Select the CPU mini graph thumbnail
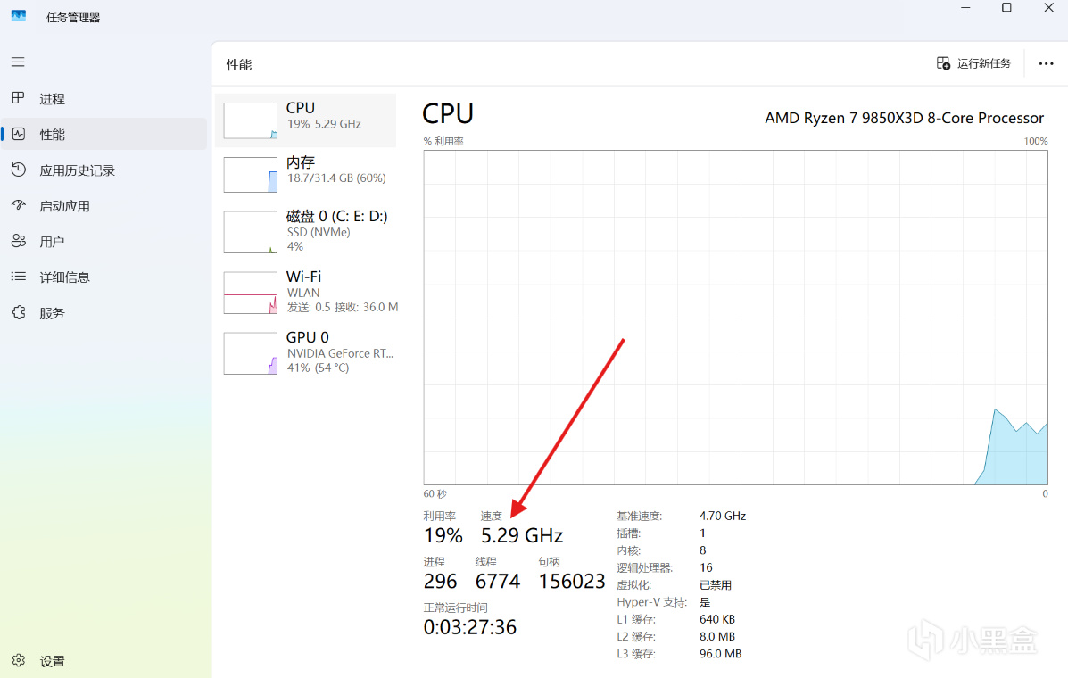 click(x=250, y=120)
